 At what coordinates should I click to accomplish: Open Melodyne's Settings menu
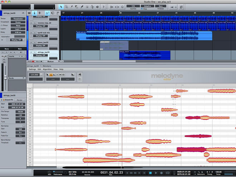coord(32,69)
